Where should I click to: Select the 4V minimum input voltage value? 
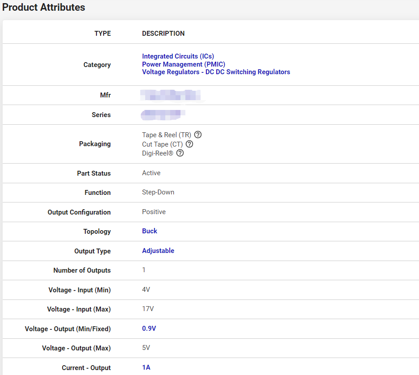(x=146, y=290)
